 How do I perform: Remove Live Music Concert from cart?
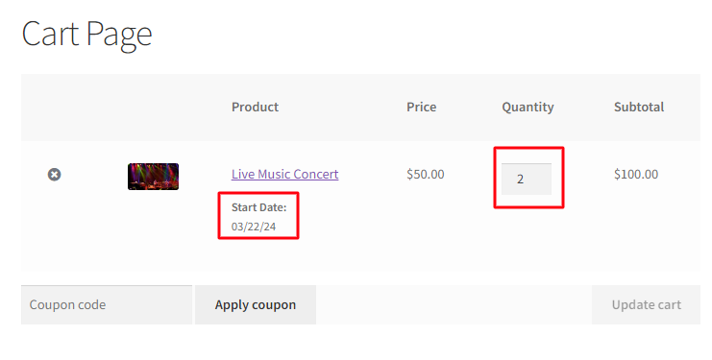[x=55, y=175]
